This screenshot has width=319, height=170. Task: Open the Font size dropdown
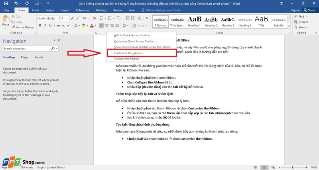pyautogui.click(x=68, y=18)
